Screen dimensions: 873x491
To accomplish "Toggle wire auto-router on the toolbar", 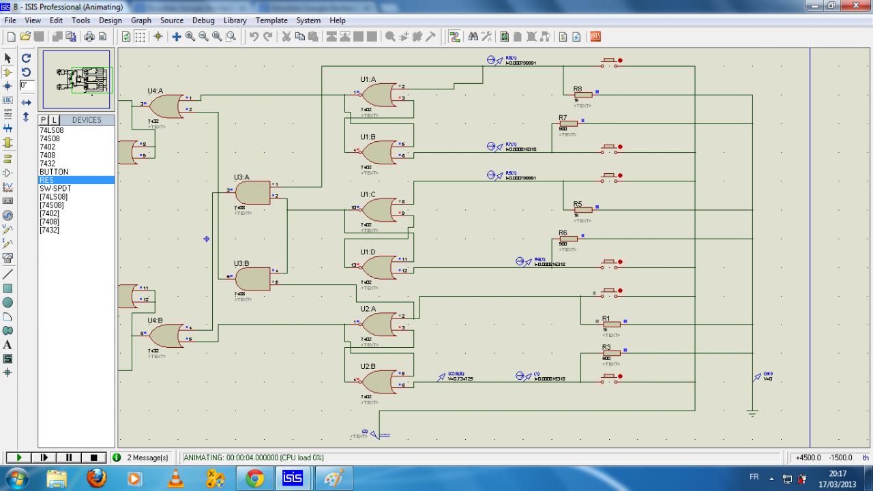I will (x=455, y=37).
